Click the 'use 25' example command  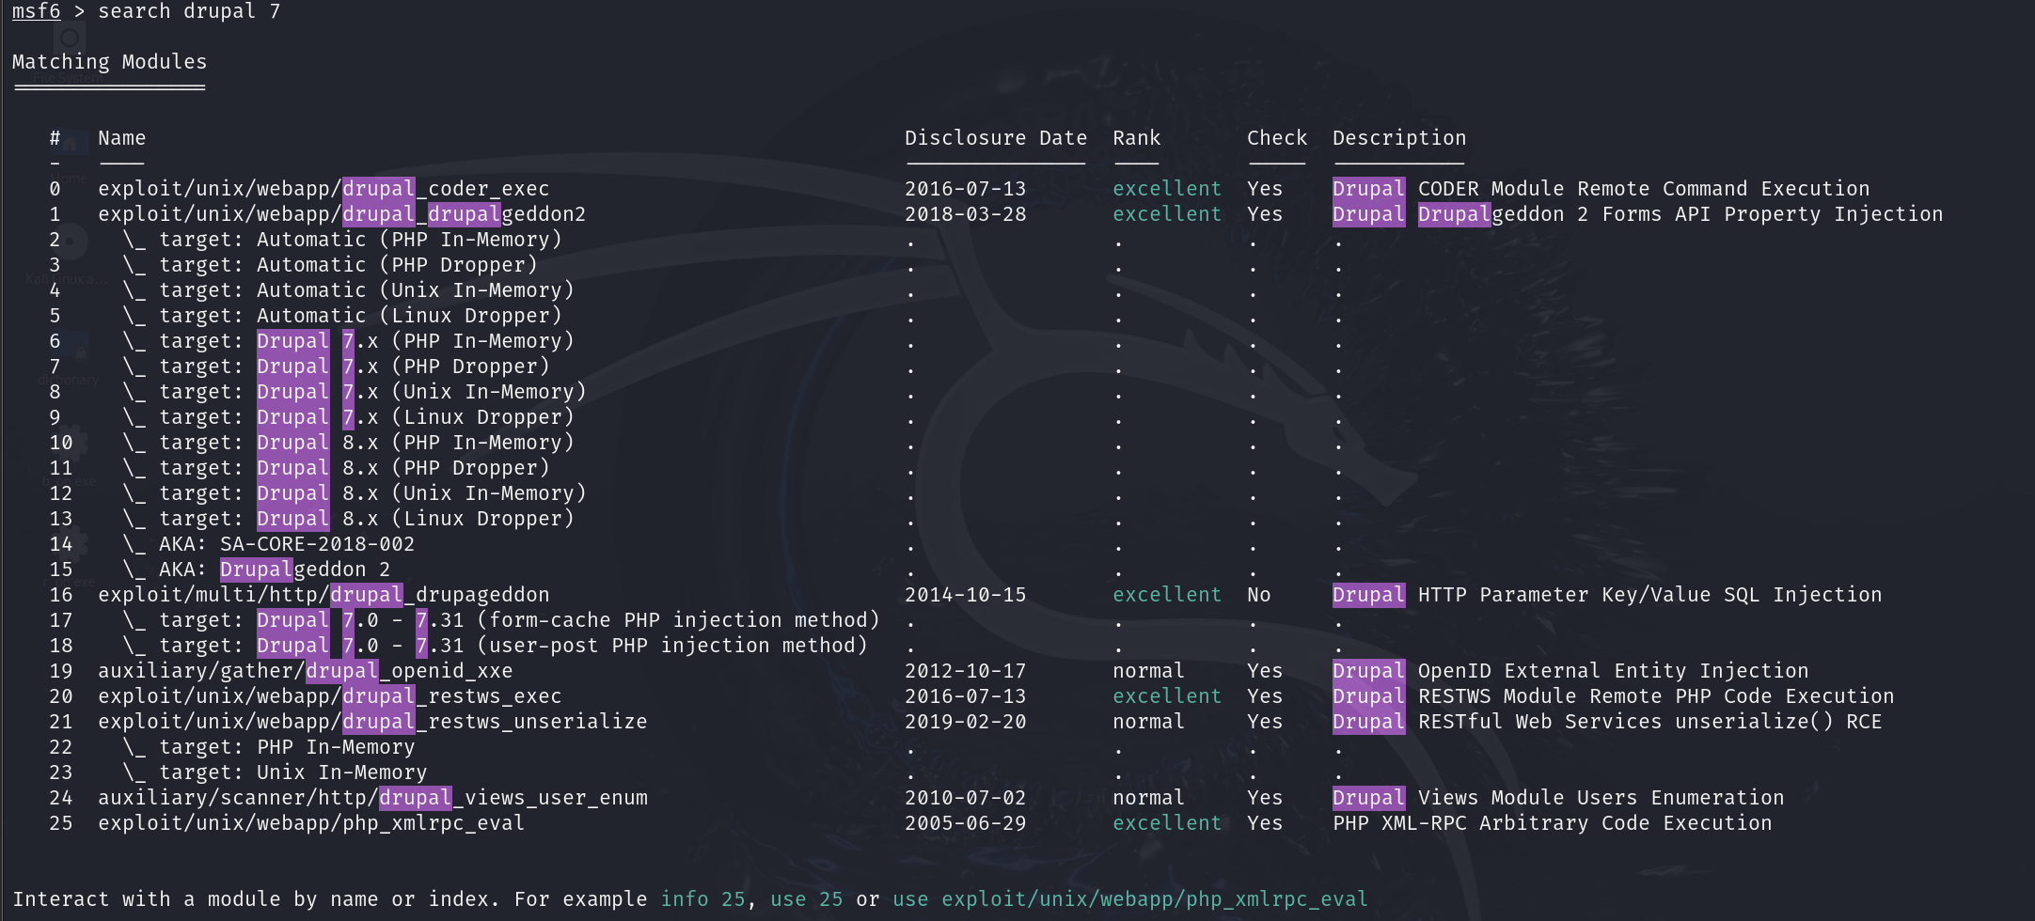pyautogui.click(x=807, y=899)
